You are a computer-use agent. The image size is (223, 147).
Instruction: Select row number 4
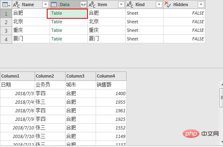click(x=6, y=39)
